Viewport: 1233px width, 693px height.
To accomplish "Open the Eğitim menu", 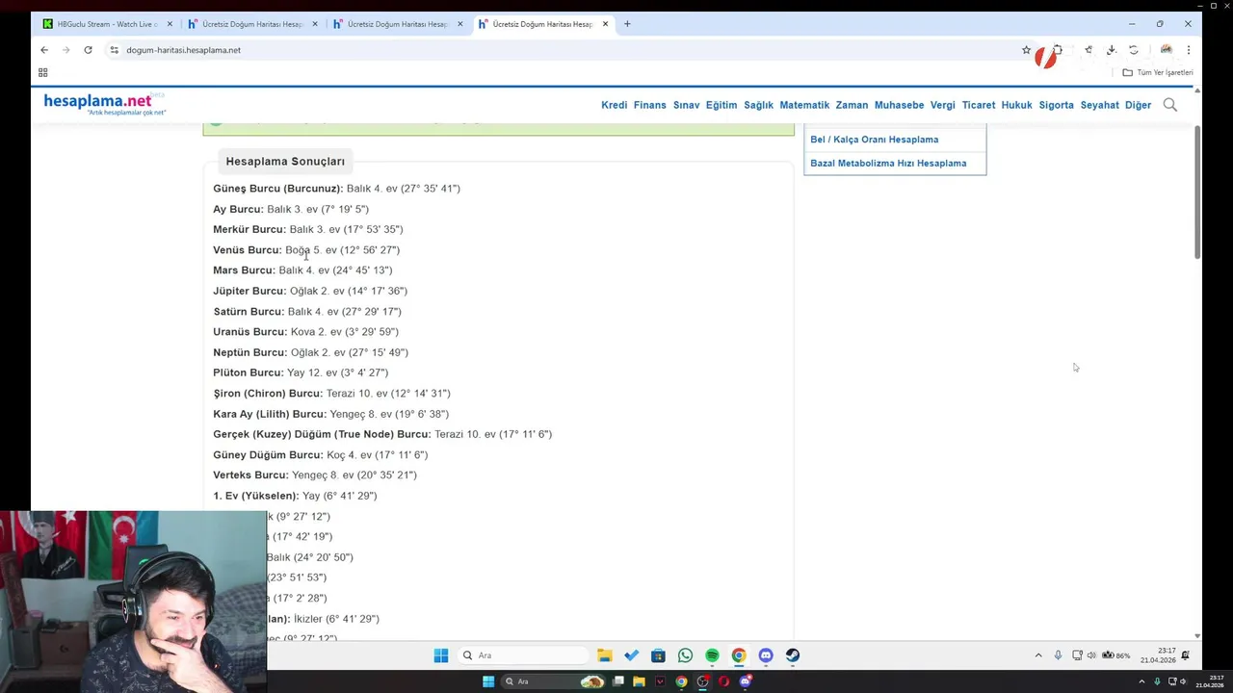I will (x=721, y=105).
